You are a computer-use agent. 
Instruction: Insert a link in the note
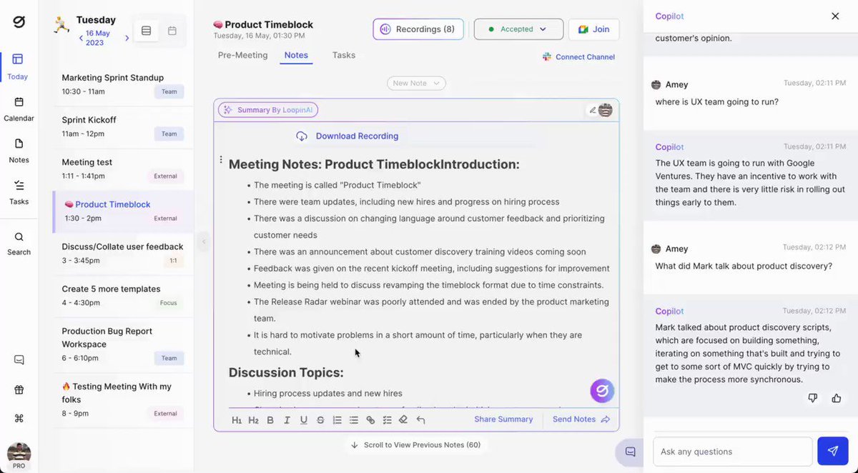(370, 420)
